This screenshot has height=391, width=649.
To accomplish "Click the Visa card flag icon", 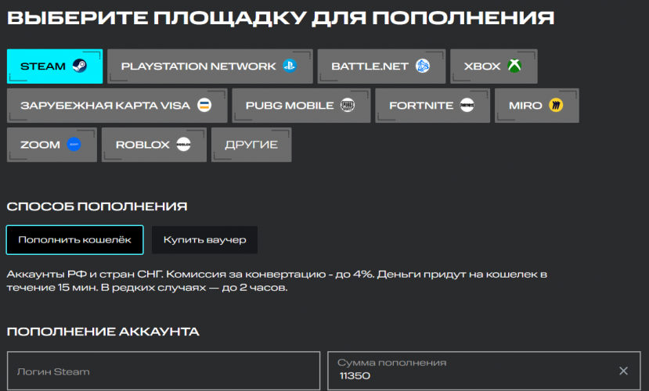I will [204, 106].
